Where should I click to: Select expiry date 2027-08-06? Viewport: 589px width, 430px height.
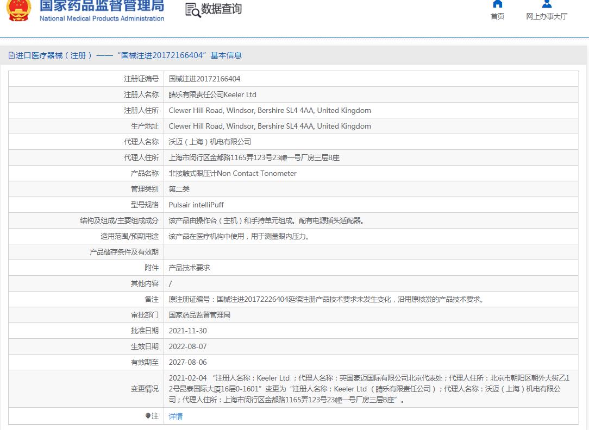coord(187,363)
